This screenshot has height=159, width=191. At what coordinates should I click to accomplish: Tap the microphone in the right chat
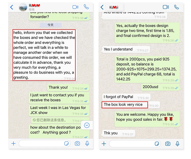[x=178, y=144]
